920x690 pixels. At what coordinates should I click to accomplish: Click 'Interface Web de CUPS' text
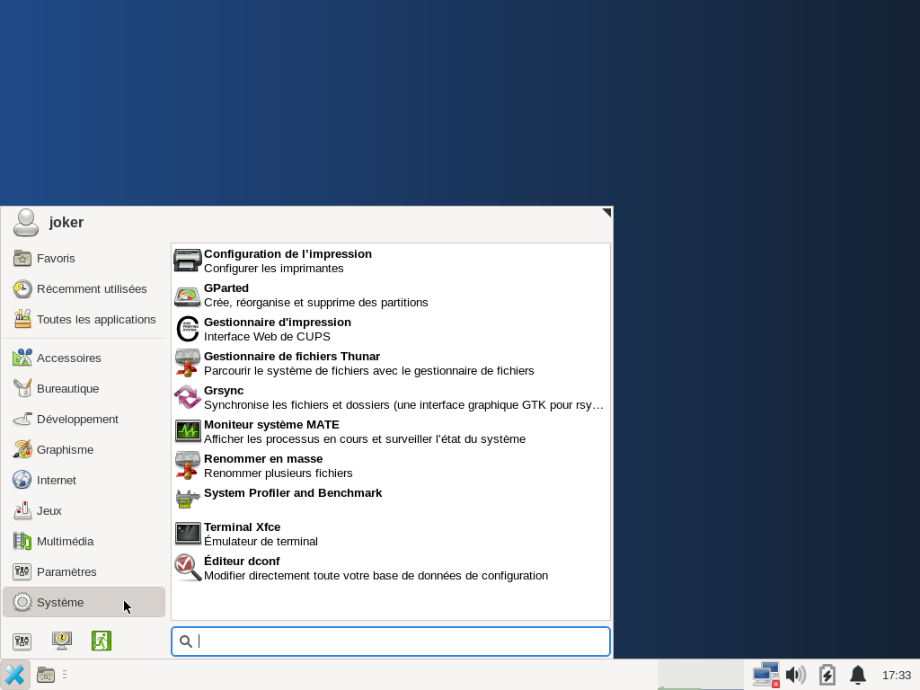pyautogui.click(x=267, y=337)
